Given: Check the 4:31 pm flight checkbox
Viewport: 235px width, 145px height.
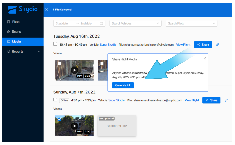Looking at the screenshot, I should (55, 99).
